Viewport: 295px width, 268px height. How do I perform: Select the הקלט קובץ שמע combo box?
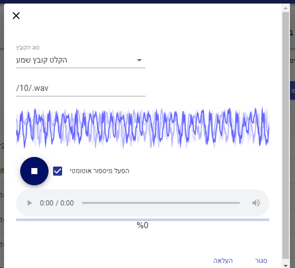tap(81, 61)
